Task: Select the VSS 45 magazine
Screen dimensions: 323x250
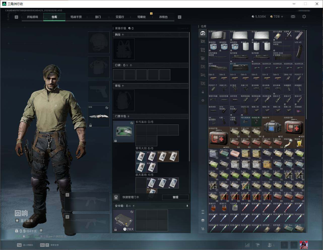Action: pyautogui.click(x=299, y=52)
